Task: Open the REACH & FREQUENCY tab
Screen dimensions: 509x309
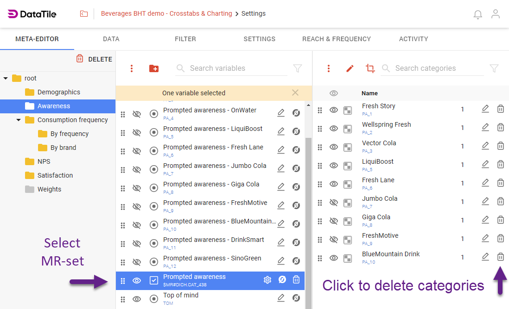Action: click(337, 39)
